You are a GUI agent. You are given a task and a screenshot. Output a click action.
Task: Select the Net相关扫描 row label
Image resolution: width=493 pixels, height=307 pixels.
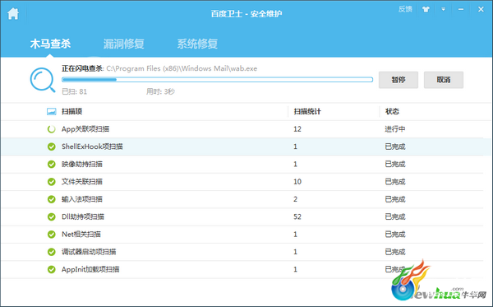point(81,235)
